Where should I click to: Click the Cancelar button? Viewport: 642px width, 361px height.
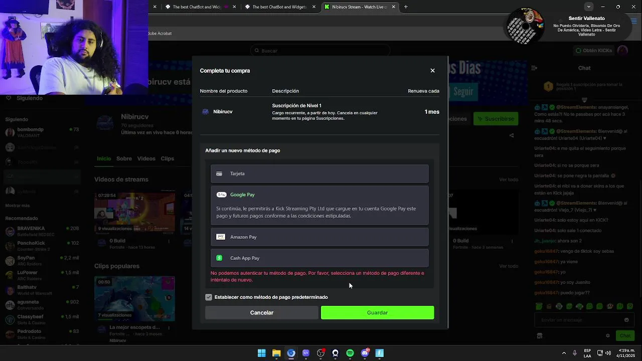[262, 312]
